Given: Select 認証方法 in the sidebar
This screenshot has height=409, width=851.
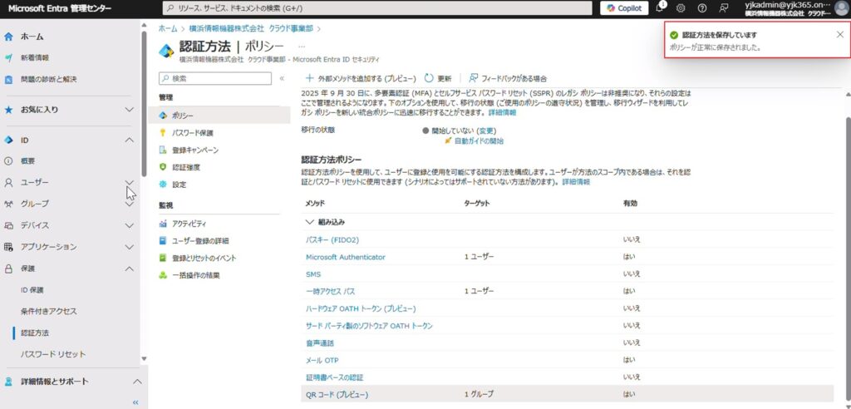Looking at the screenshot, I should (x=35, y=333).
